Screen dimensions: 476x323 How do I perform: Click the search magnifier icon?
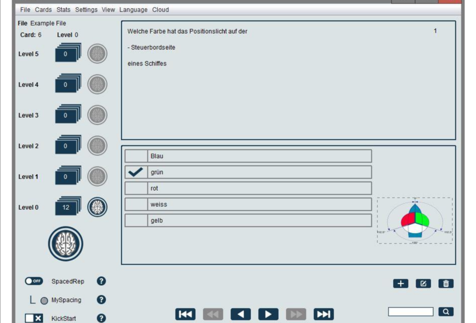click(446, 312)
